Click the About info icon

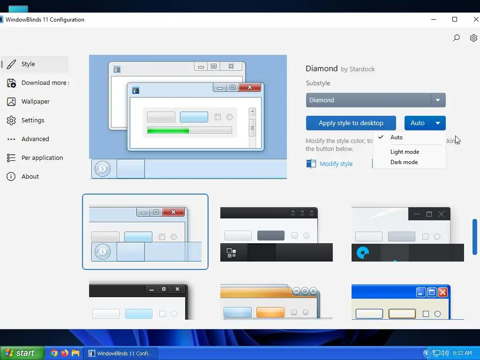(11, 177)
